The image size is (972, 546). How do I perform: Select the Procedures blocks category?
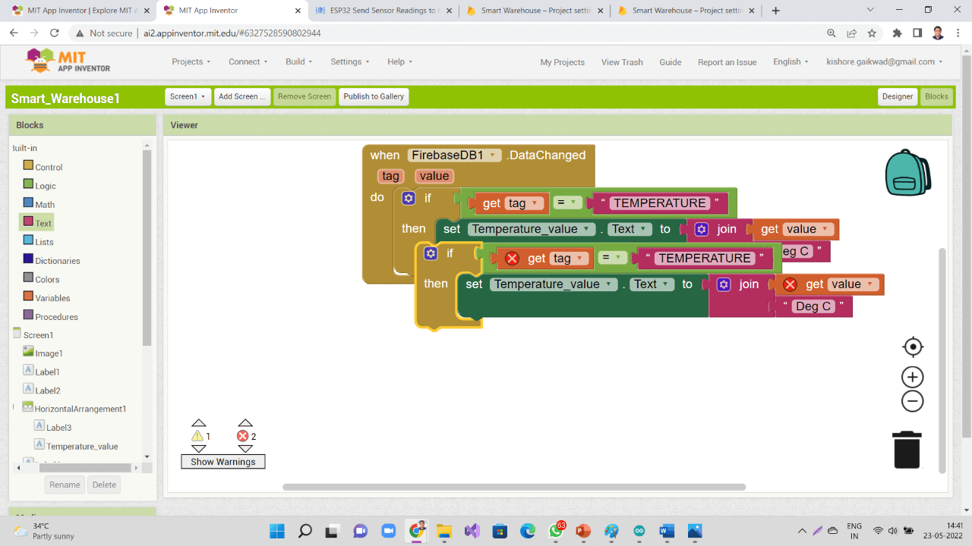(x=50, y=317)
